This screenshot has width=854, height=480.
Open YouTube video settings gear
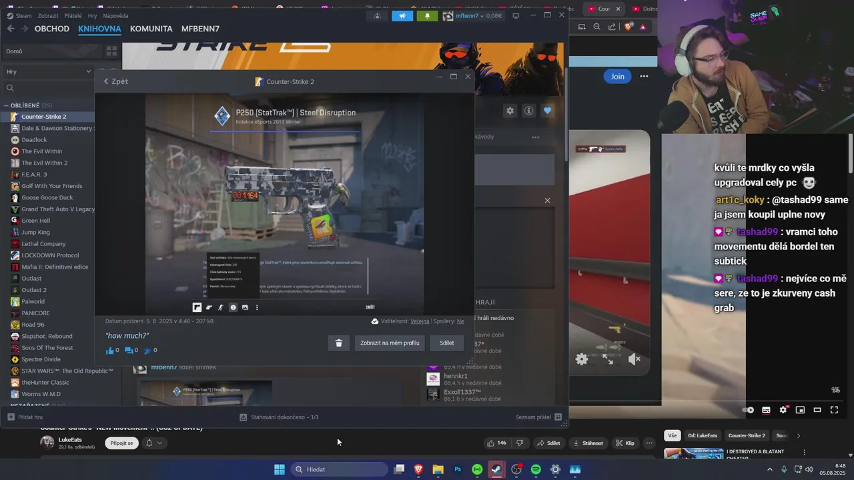(x=783, y=410)
